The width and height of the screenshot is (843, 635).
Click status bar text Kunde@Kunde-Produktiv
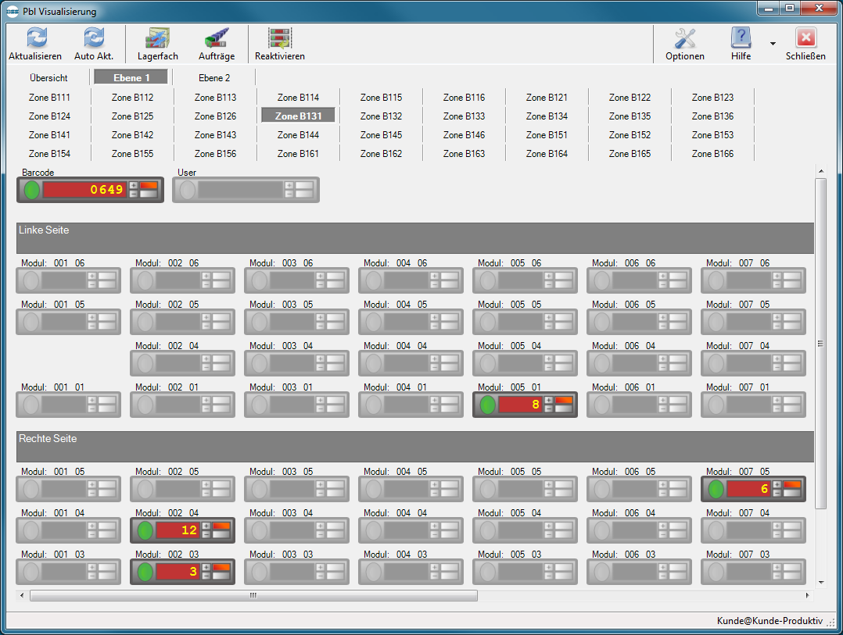(769, 621)
